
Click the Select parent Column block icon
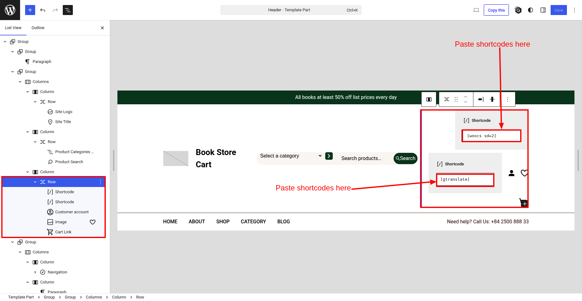[x=429, y=99]
